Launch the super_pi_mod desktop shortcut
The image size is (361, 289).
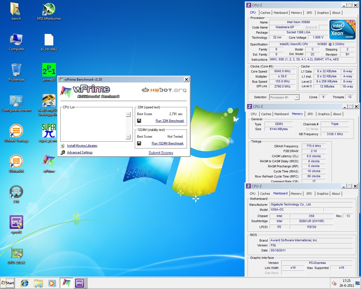pyautogui.click(x=49, y=131)
